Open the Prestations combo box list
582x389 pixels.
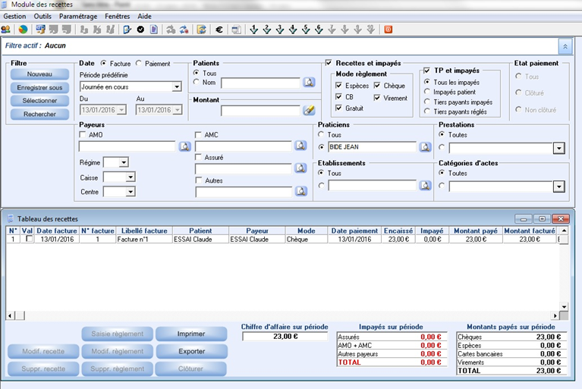[x=559, y=148]
